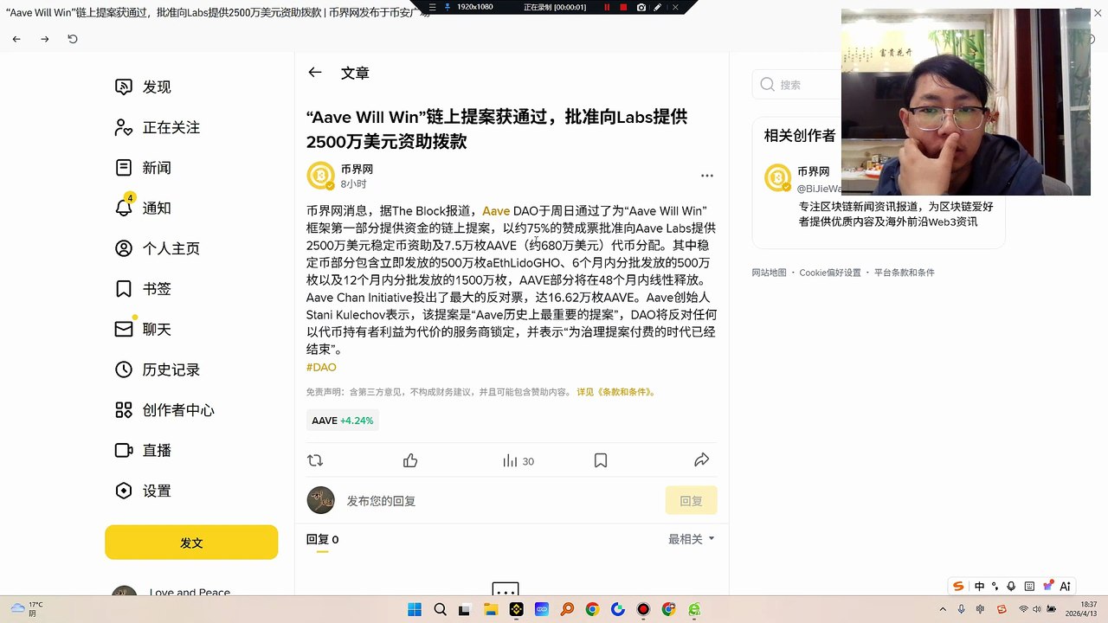Viewport: 1108px width, 623px height.
Task: Select the 回复 0 tab
Action: point(323,540)
